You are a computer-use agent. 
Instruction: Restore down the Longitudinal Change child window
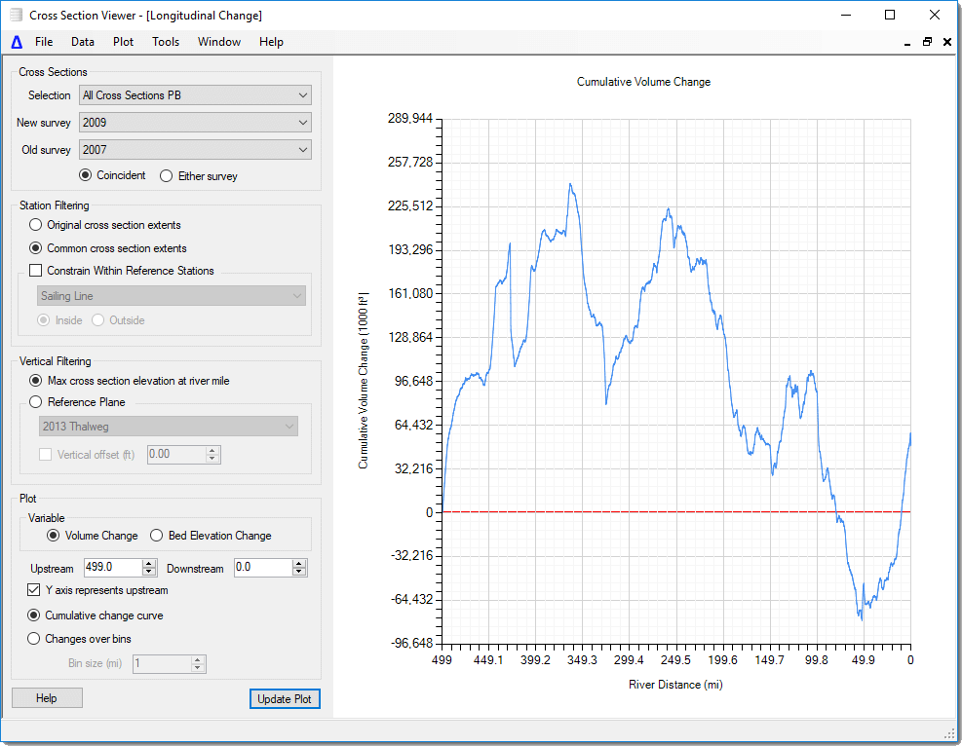click(927, 42)
